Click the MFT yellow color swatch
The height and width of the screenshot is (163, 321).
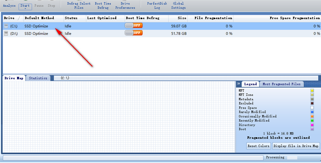pos(312,91)
